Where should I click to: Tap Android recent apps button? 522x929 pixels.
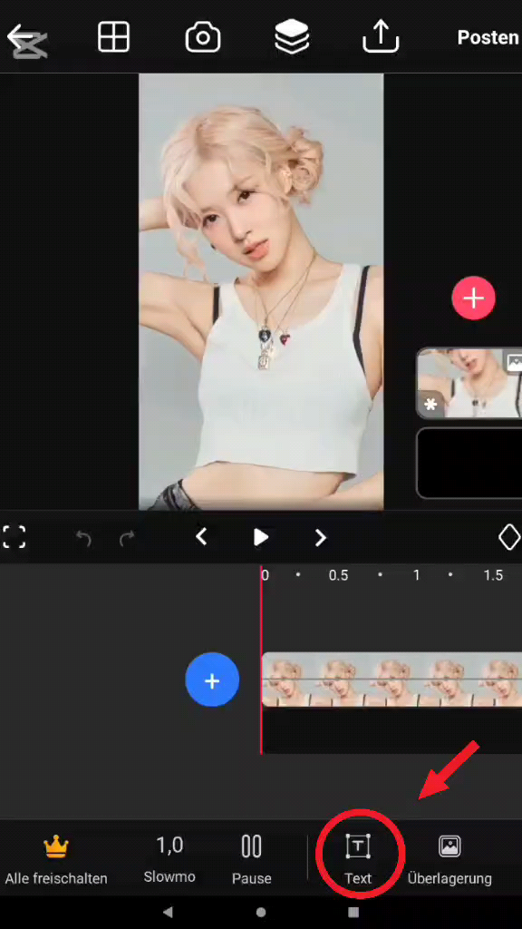pyautogui.click(x=353, y=913)
